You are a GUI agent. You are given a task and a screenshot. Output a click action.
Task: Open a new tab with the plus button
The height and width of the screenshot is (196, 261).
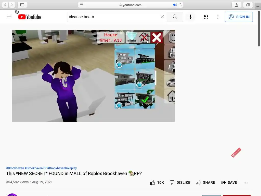point(258,6)
